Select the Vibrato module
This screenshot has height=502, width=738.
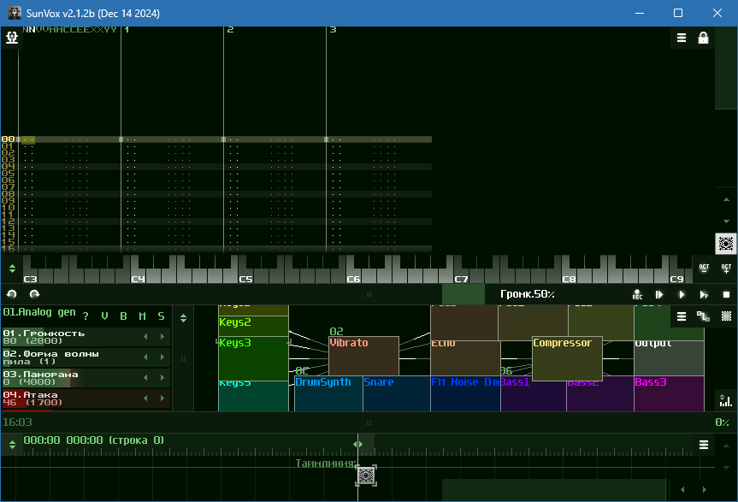point(363,356)
